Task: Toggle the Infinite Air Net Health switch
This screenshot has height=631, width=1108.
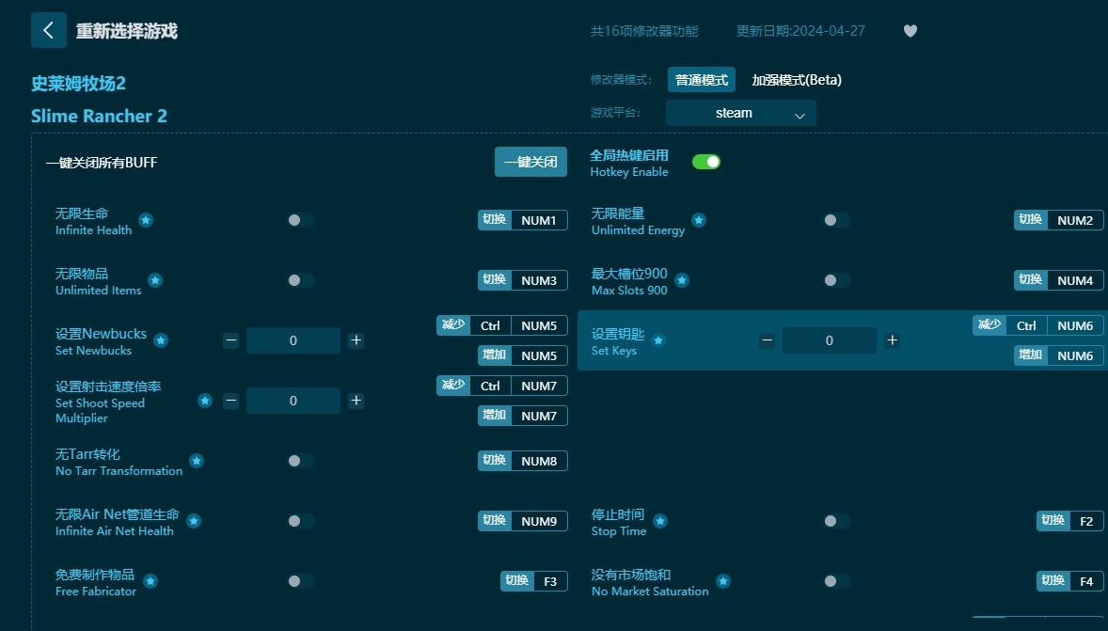Action: click(301, 521)
